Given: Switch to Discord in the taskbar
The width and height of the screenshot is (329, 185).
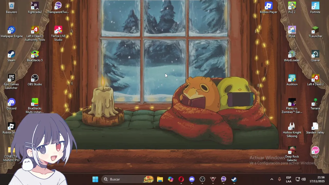Looking at the screenshot, I should click(192, 179).
